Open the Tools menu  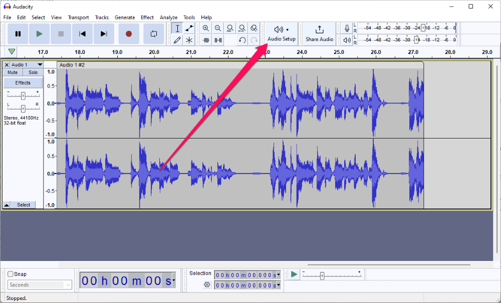pyautogui.click(x=189, y=17)
